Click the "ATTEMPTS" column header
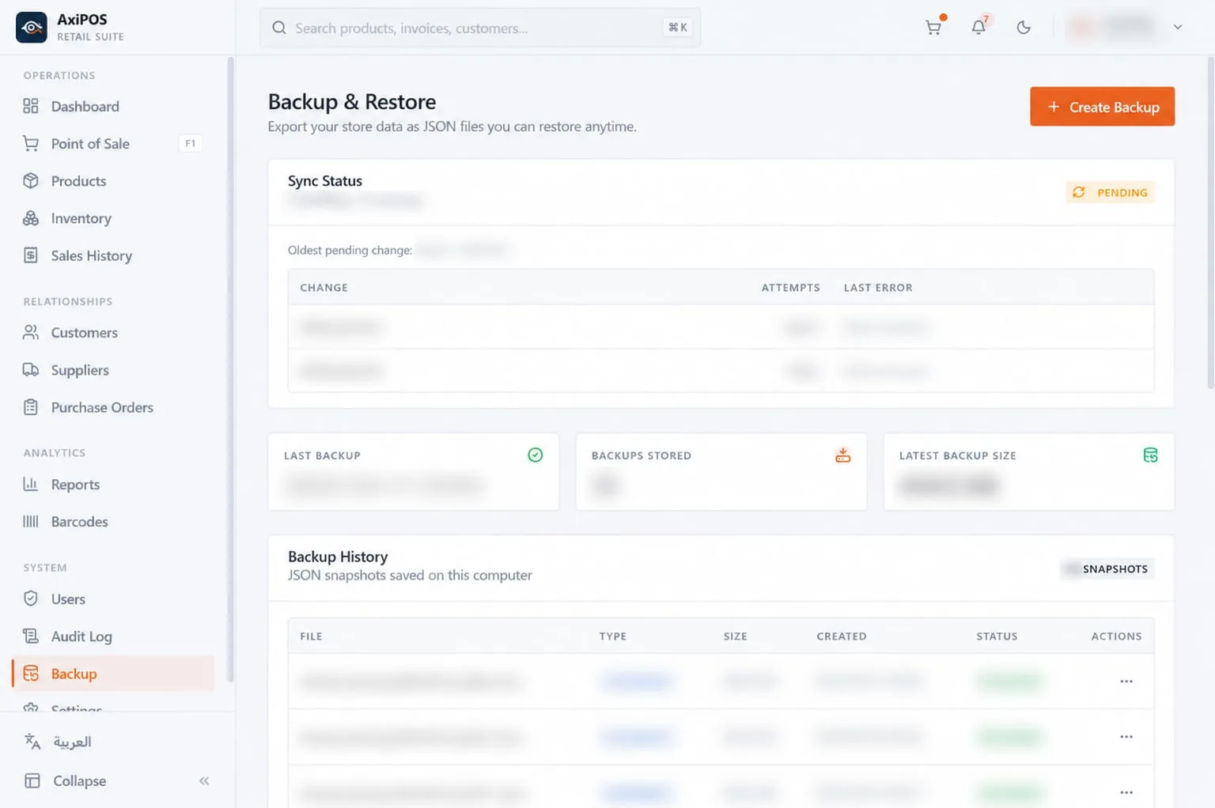 791,288
